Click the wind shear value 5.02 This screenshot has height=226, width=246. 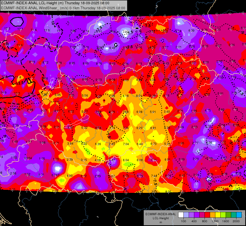click(x=84, y=144)
